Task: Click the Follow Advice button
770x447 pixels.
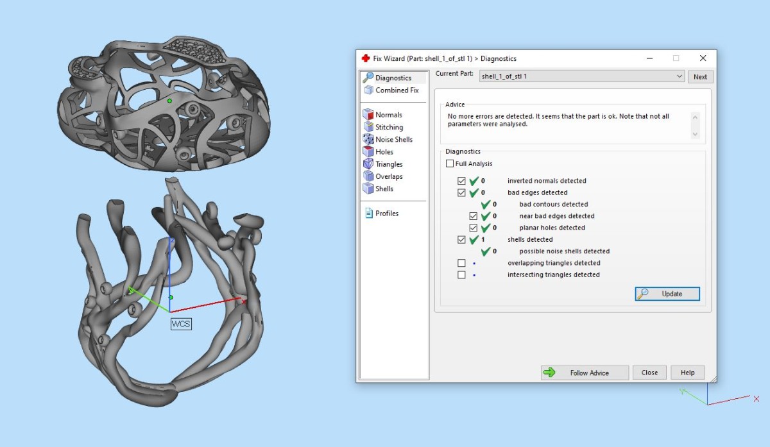Action: coord(584,373)
